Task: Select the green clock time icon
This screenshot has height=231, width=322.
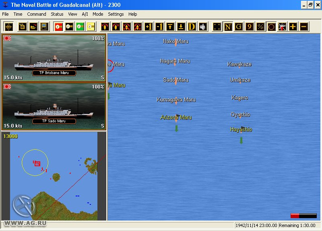Action: coord(80,27)
